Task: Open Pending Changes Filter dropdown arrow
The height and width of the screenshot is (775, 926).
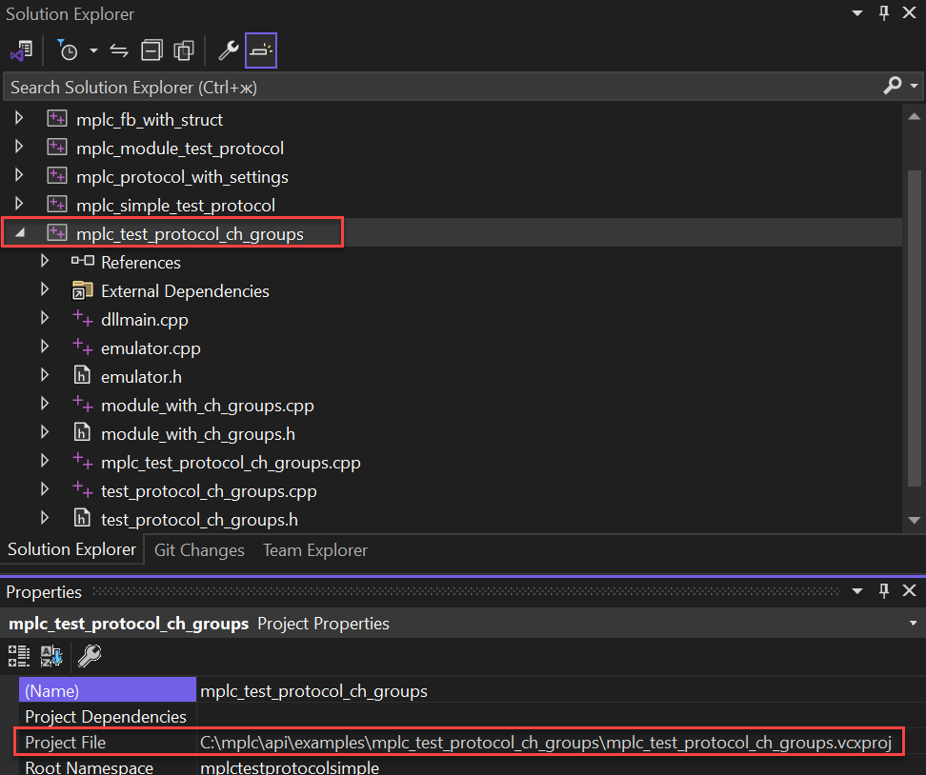Action: coord(93,50)
